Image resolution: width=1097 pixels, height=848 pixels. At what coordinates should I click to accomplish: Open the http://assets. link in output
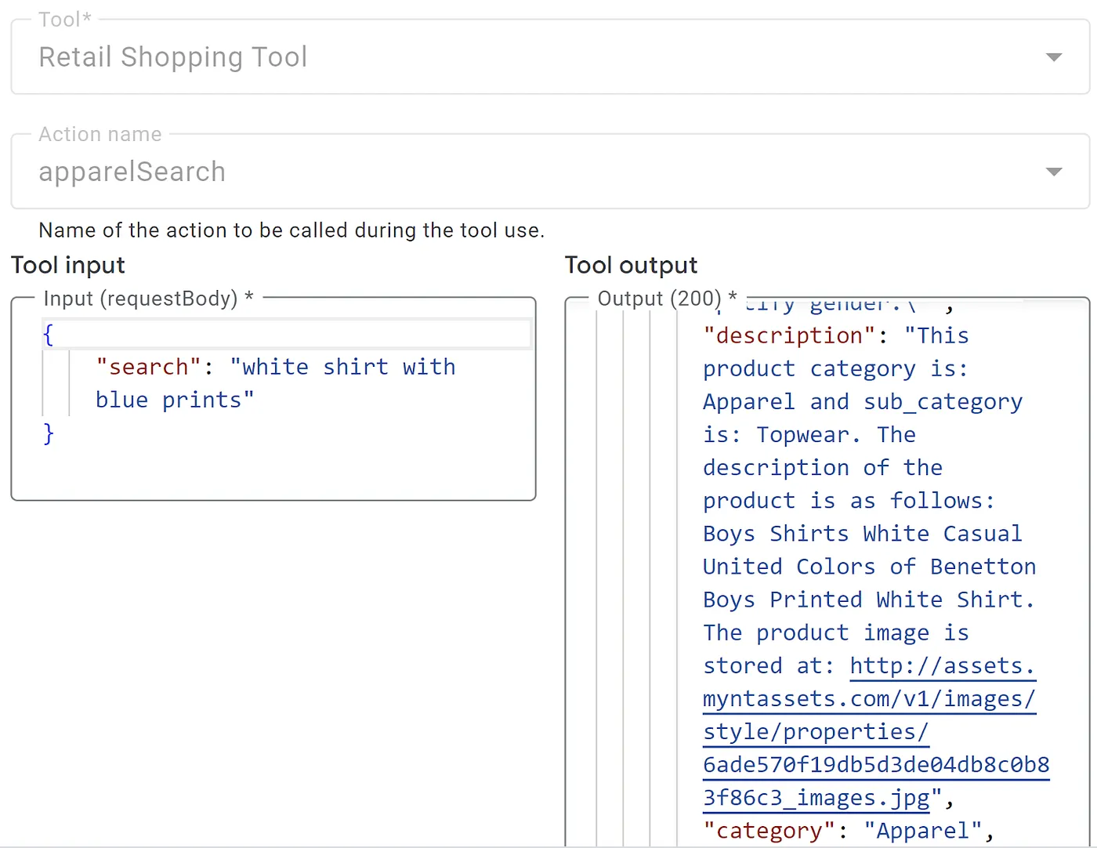pos(942,666)
